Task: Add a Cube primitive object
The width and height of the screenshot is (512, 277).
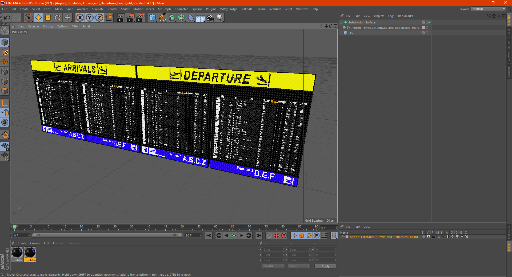Action: click(x=152, y=18)
